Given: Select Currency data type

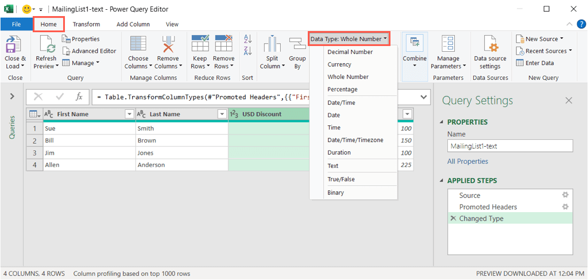Looking at the screenshot, I should coord(339,64).
